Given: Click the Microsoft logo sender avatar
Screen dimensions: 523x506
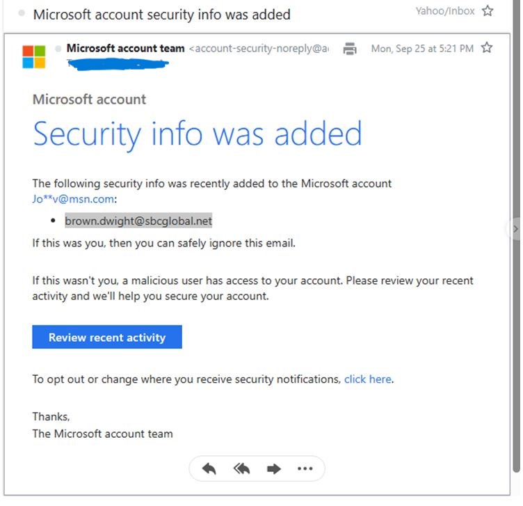Looking at the screenshot, I should point(33,56).
